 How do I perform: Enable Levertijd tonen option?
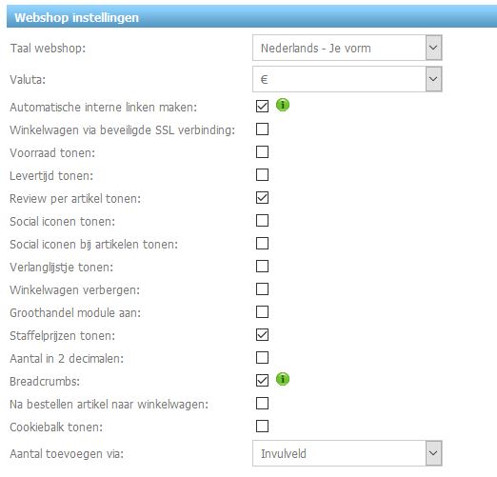(x=262, y=175)
